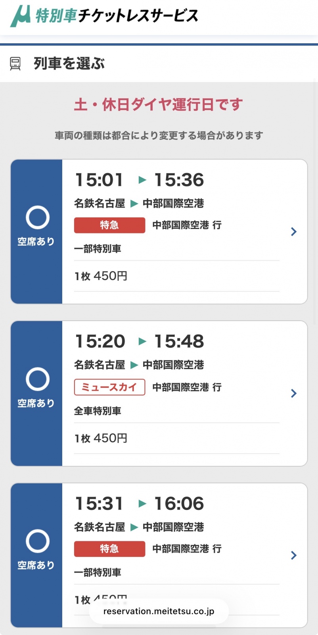Click availability circle icon for 15:01 train
Viewport: 318px width, 635px height.
coord(37,217)
